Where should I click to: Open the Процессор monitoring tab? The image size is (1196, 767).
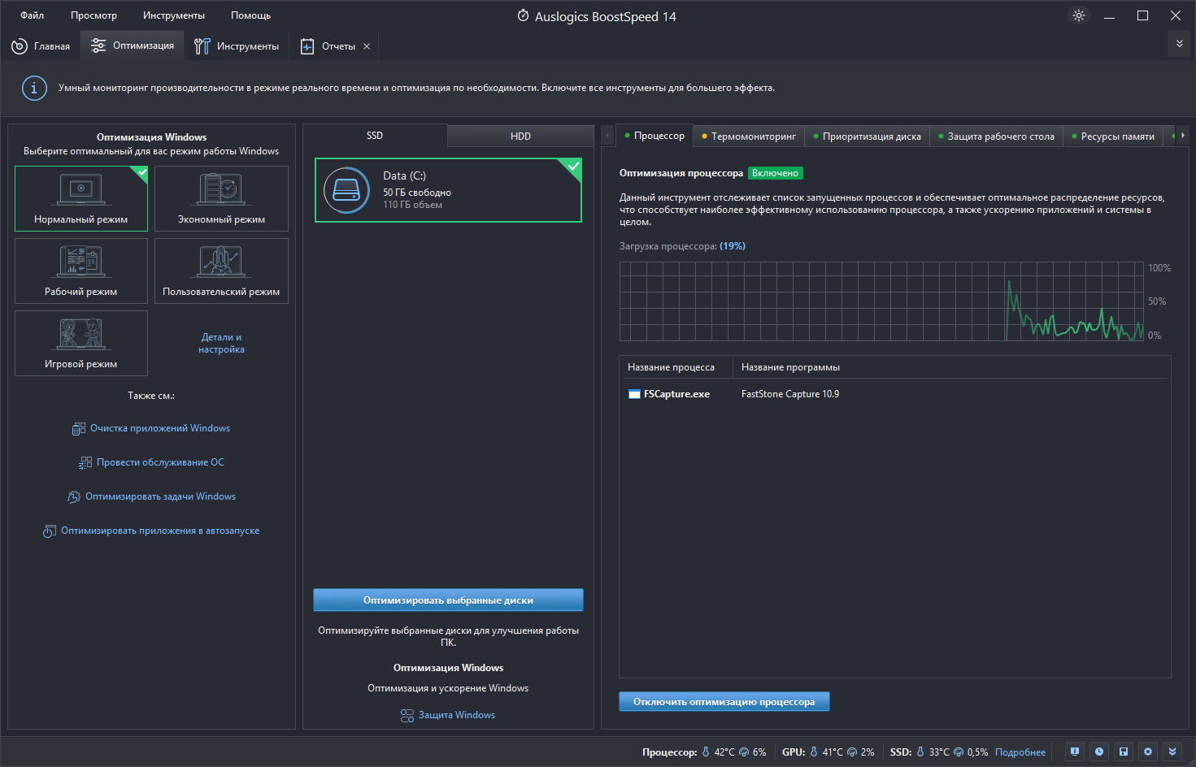(655, 136)
